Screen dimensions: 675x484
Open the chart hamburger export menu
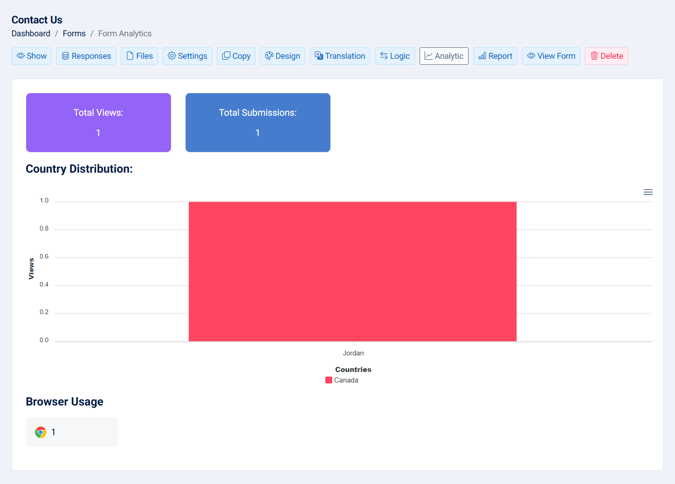(x=648, y=192)
